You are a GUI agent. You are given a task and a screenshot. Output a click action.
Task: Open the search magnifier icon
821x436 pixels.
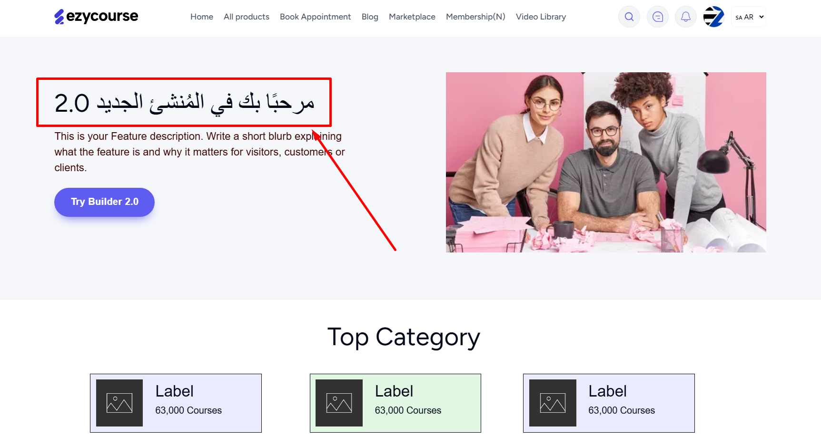[629, 17]
